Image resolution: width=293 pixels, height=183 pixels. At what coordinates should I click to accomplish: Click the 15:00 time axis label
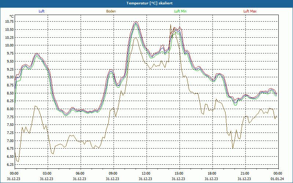(x=179, y=173)
